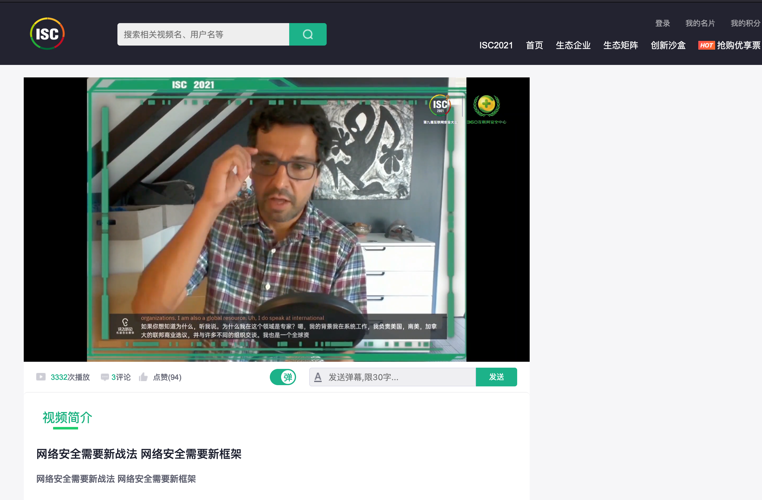Open the 生态矩阵 navigation item
Screen dimensions: 762x500
621,45
